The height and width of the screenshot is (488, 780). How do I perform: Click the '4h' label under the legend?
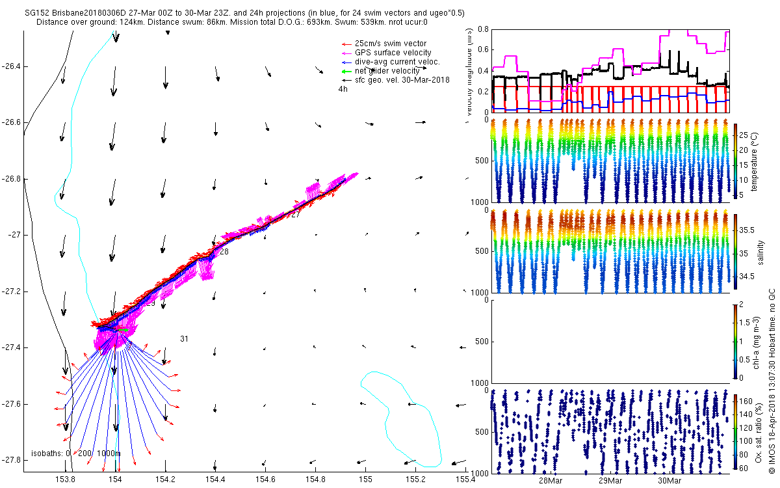pos(343,89)
